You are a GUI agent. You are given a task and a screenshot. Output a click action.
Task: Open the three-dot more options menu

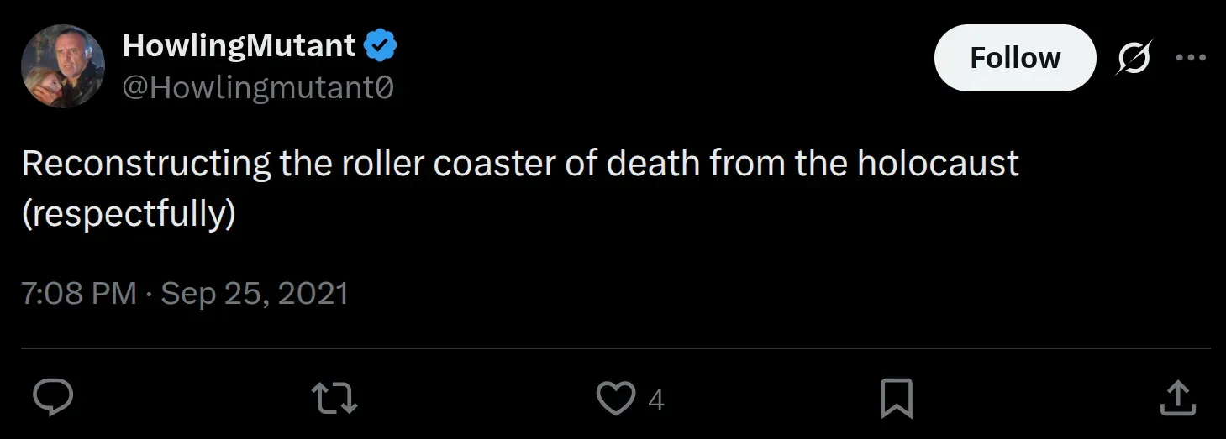pos(1191,59)
